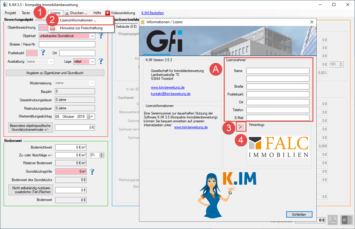
Task: Open the Objektart dropdown
Action: click(92, 36)
